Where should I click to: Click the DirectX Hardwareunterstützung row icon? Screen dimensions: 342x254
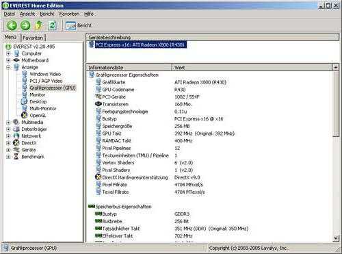coord(98,177)
